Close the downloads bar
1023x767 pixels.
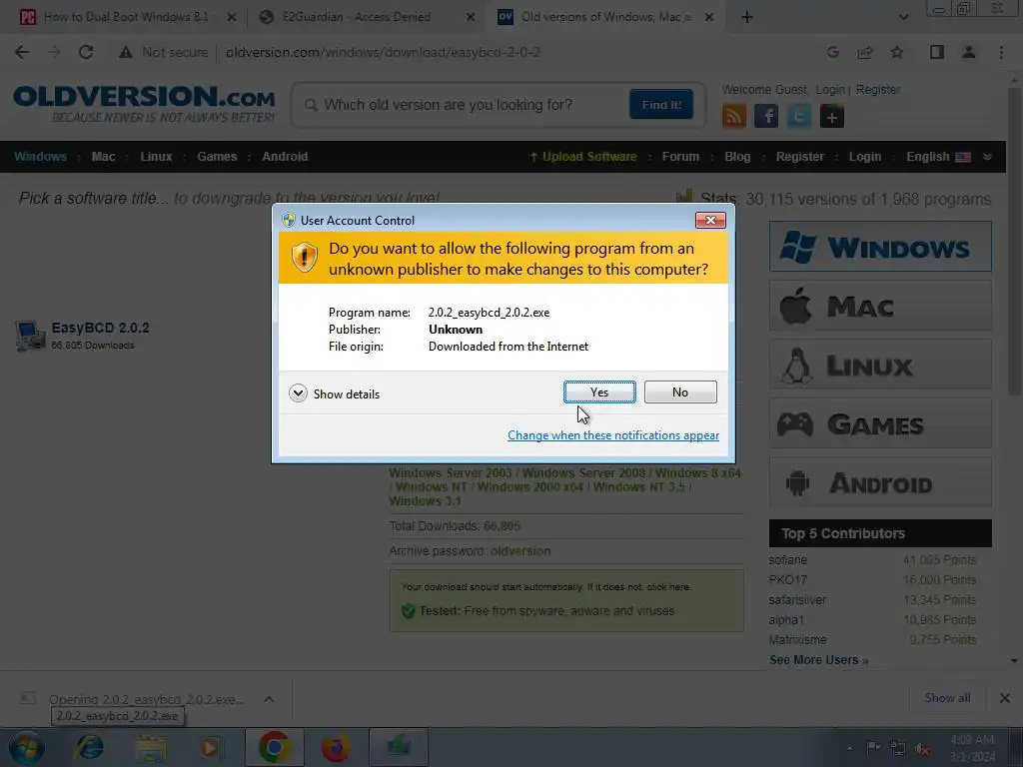[x=1005, y=698]
